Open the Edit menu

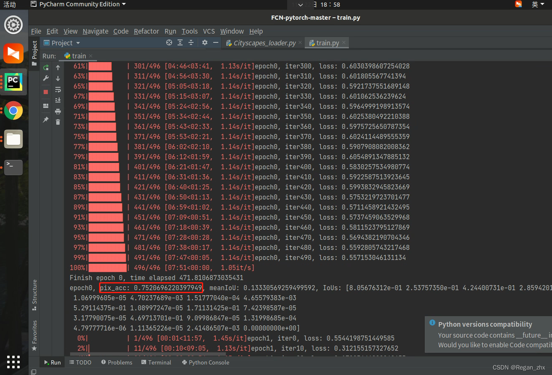pyautogui.click(x=52, y=31)
